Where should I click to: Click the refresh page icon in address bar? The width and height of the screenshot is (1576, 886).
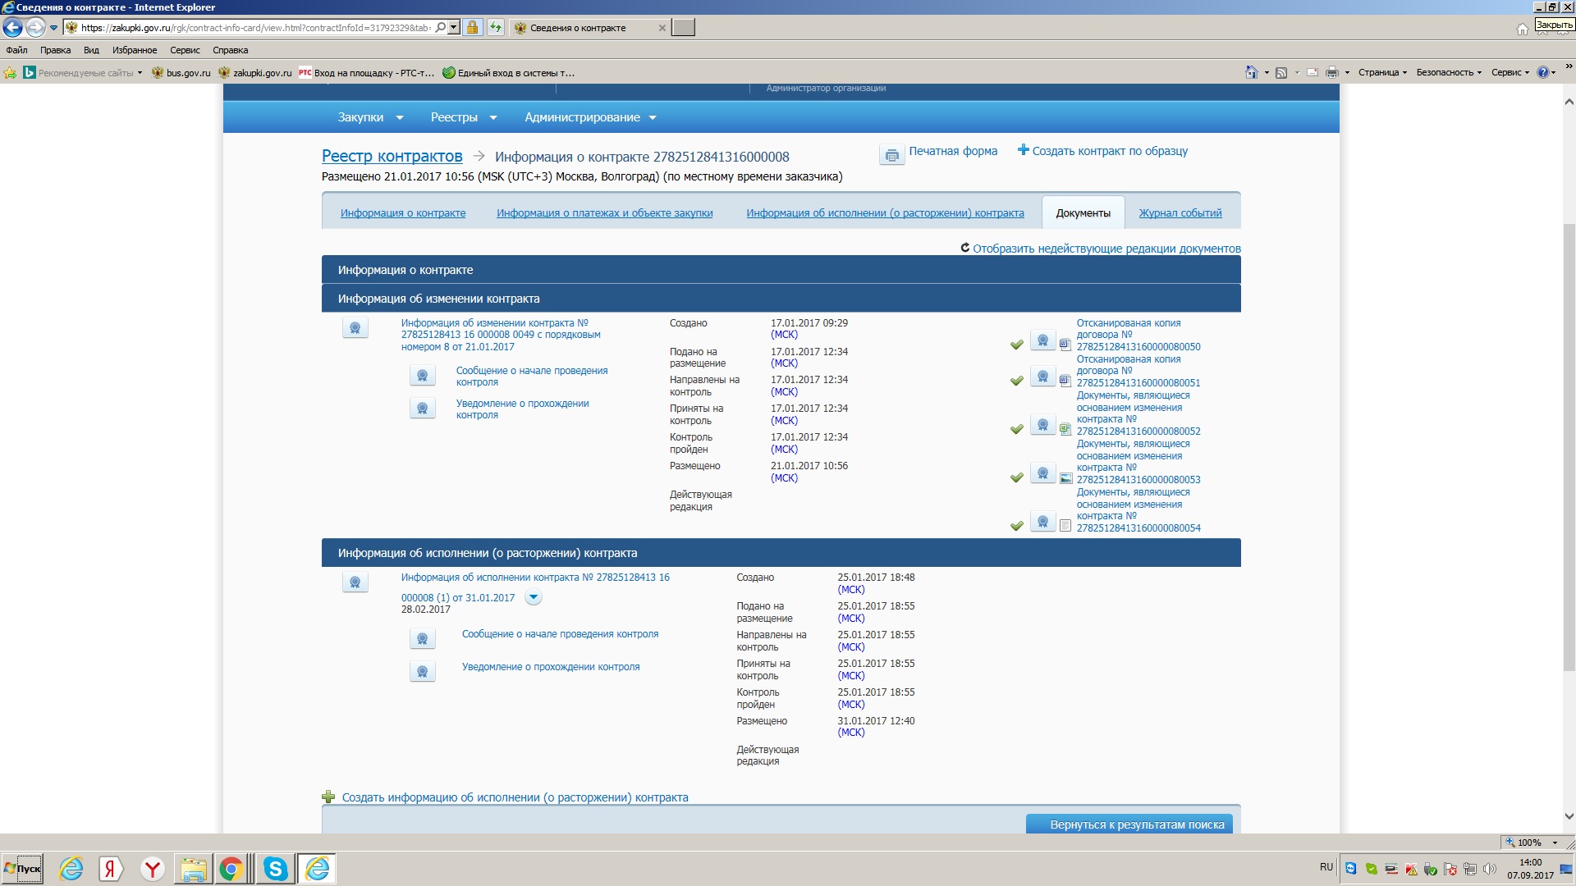click(x=496, y=28)
